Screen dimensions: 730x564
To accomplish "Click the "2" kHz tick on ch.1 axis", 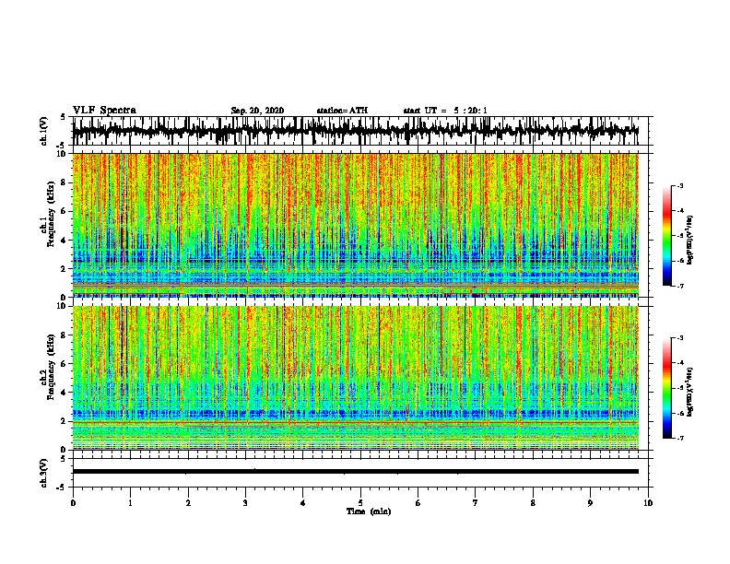I will click(64, 269).
